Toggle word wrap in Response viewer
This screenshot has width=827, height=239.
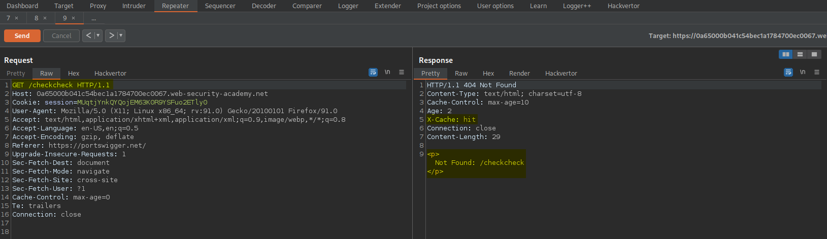(788, 73)
